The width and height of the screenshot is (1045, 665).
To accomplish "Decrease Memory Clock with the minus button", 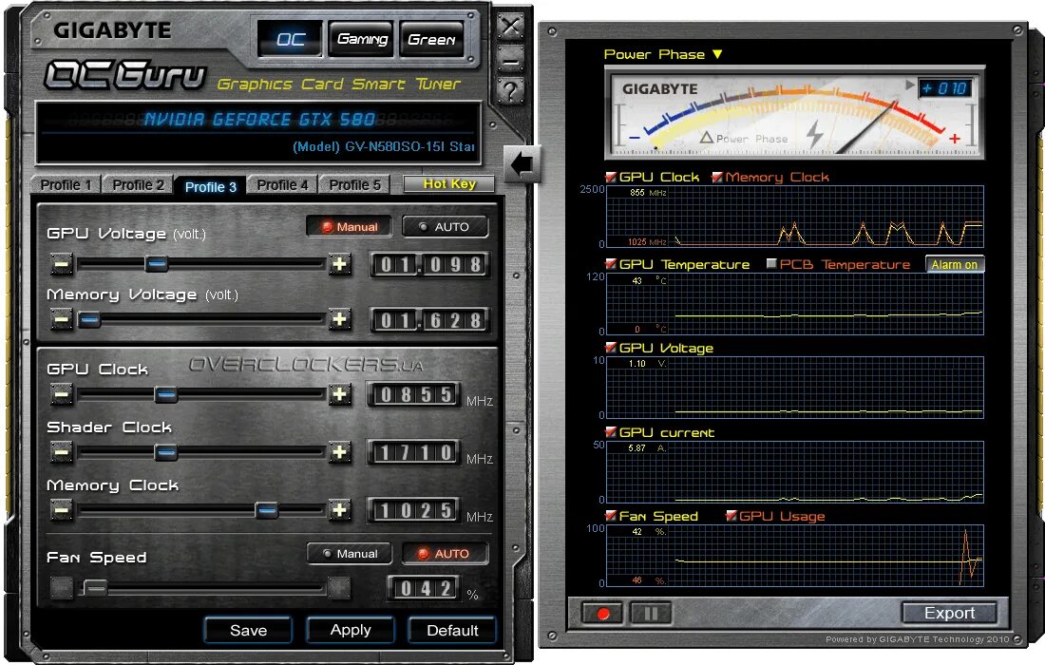I will [62, 510].
